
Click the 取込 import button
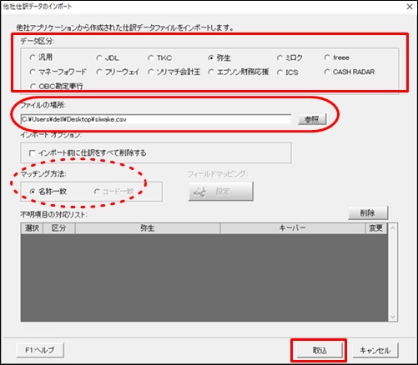tap(320, 351)
